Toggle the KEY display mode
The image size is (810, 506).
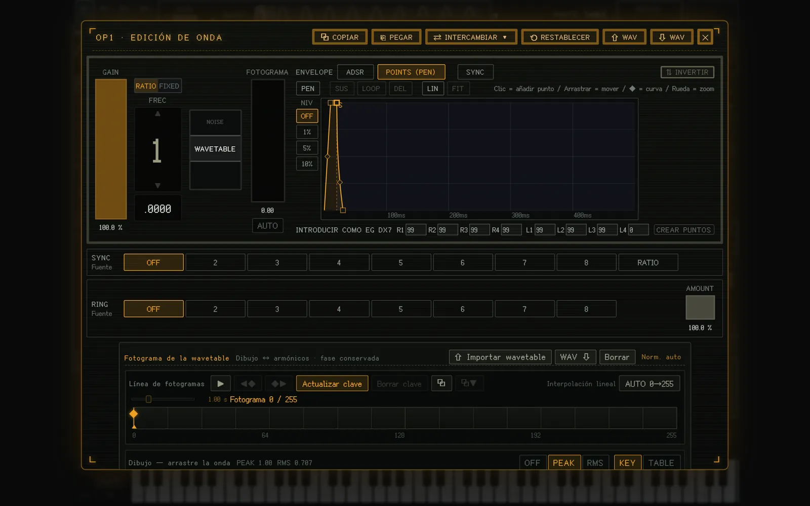627,462
